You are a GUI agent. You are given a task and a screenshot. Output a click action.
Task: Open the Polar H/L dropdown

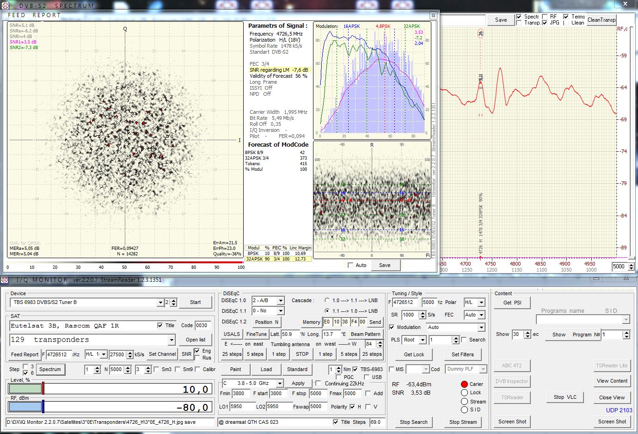pyautogui.click(x=481, y=303)
